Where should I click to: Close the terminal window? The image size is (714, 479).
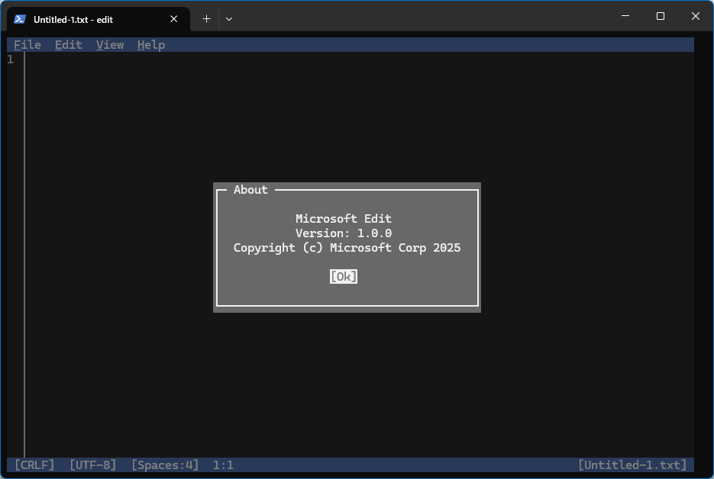696,16
